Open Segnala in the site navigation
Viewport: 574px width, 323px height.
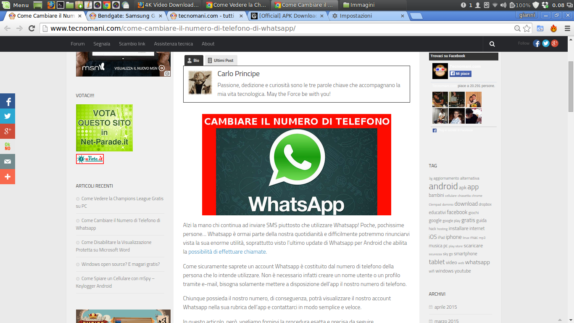(x=102, y=44)
